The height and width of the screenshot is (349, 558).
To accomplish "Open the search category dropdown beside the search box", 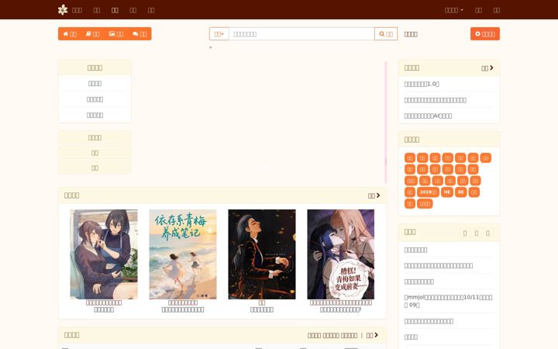I will point(219,34).
